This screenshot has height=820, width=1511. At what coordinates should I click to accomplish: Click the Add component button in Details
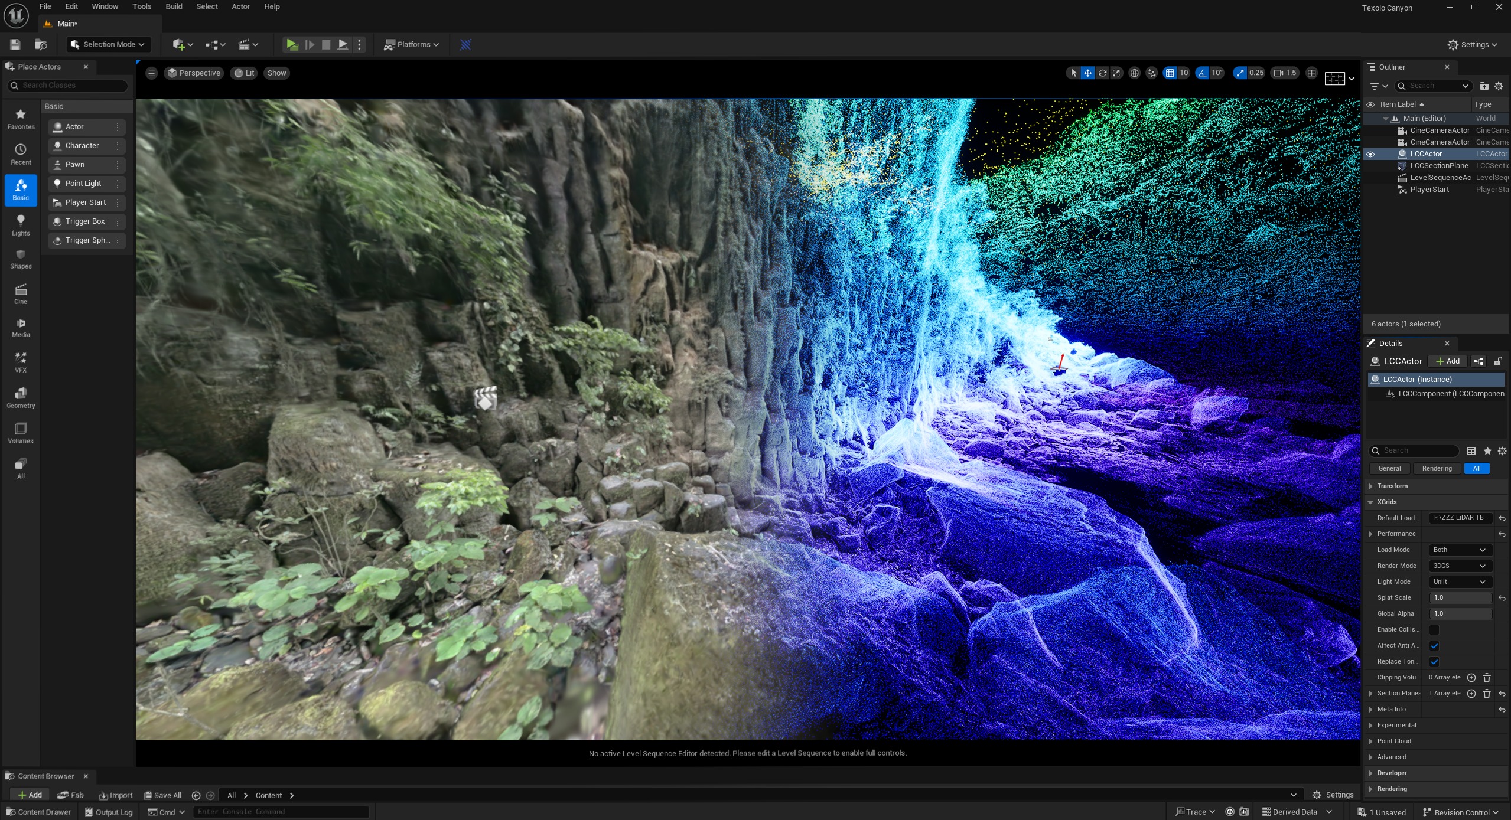click(x=1448, y=361)
